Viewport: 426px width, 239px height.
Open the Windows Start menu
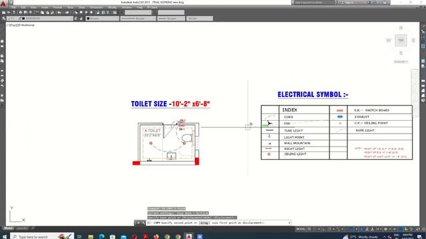[x=5, y=236]
